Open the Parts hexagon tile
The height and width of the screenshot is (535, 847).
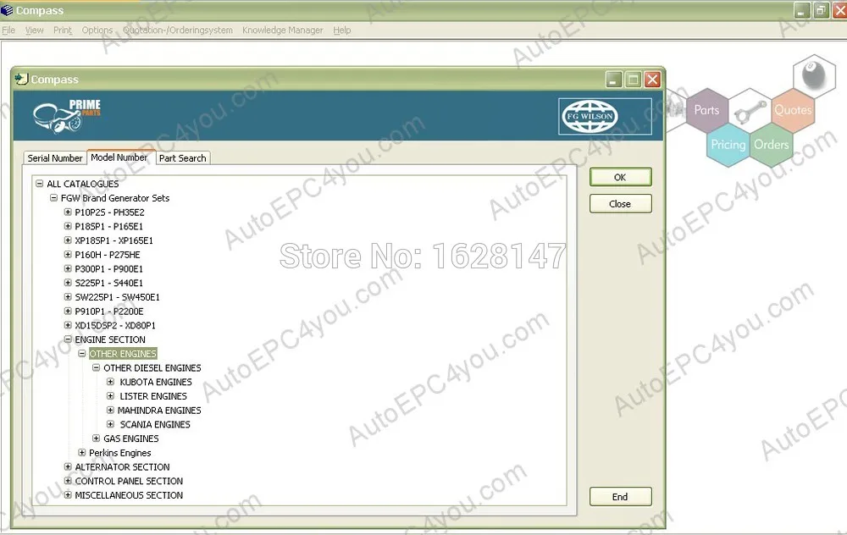[706, 111]
